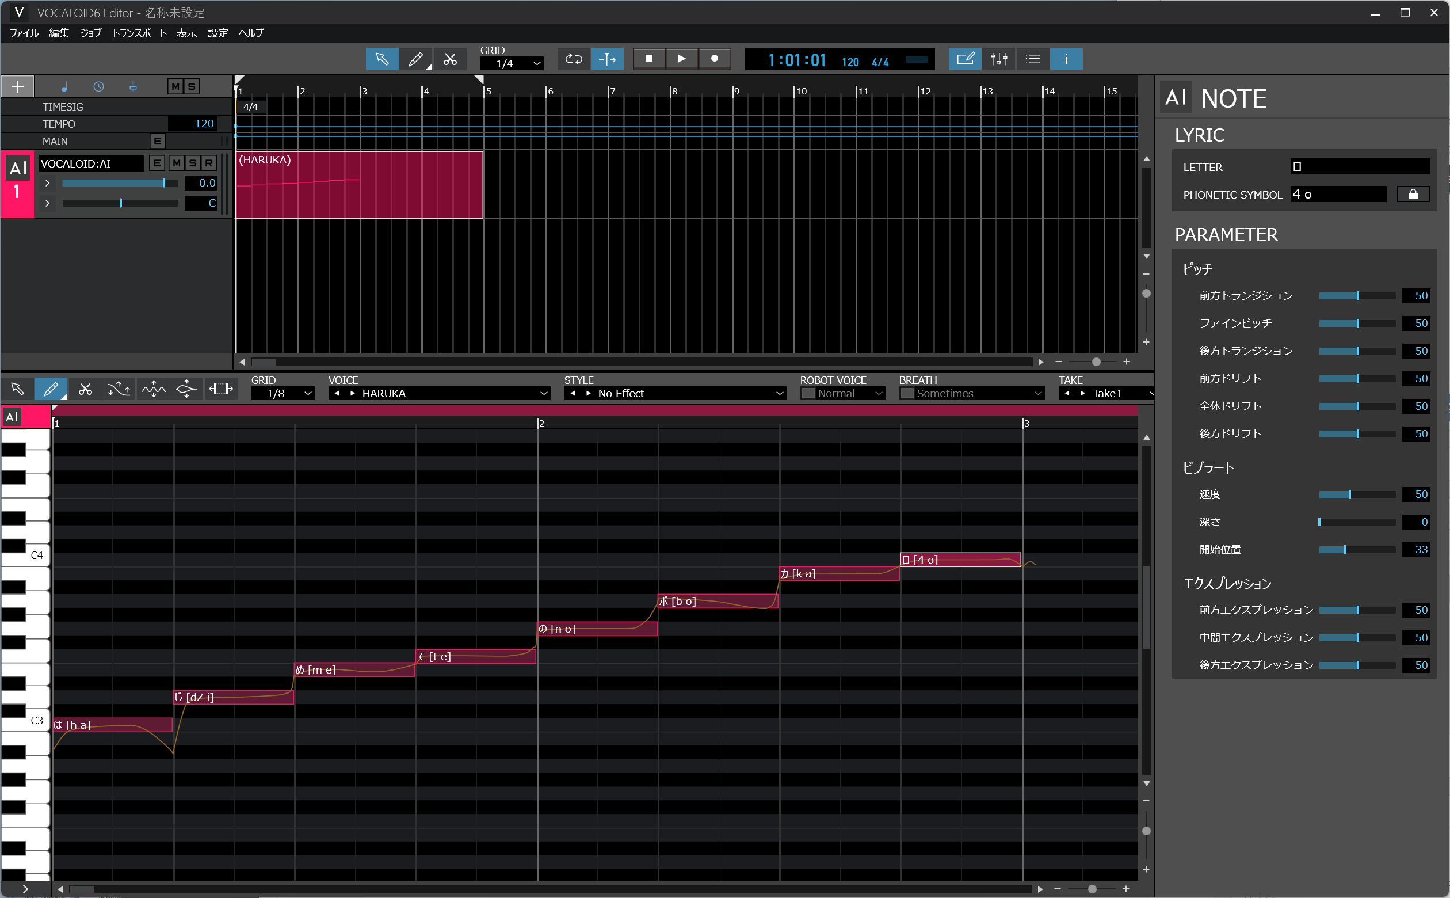Expand the volume row chevron on track 1
Screen dimensions: 1450x898
(x=47, y=183)
